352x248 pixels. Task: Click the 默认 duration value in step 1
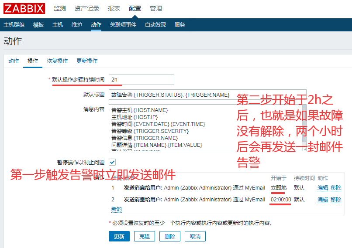click(x=299, y=188)
